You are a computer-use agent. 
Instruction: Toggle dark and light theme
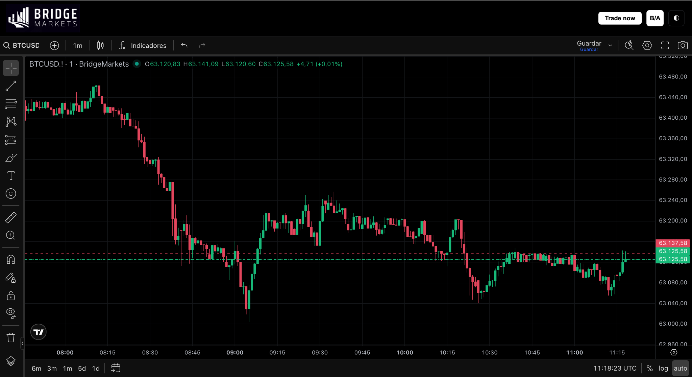click(676, 18)
